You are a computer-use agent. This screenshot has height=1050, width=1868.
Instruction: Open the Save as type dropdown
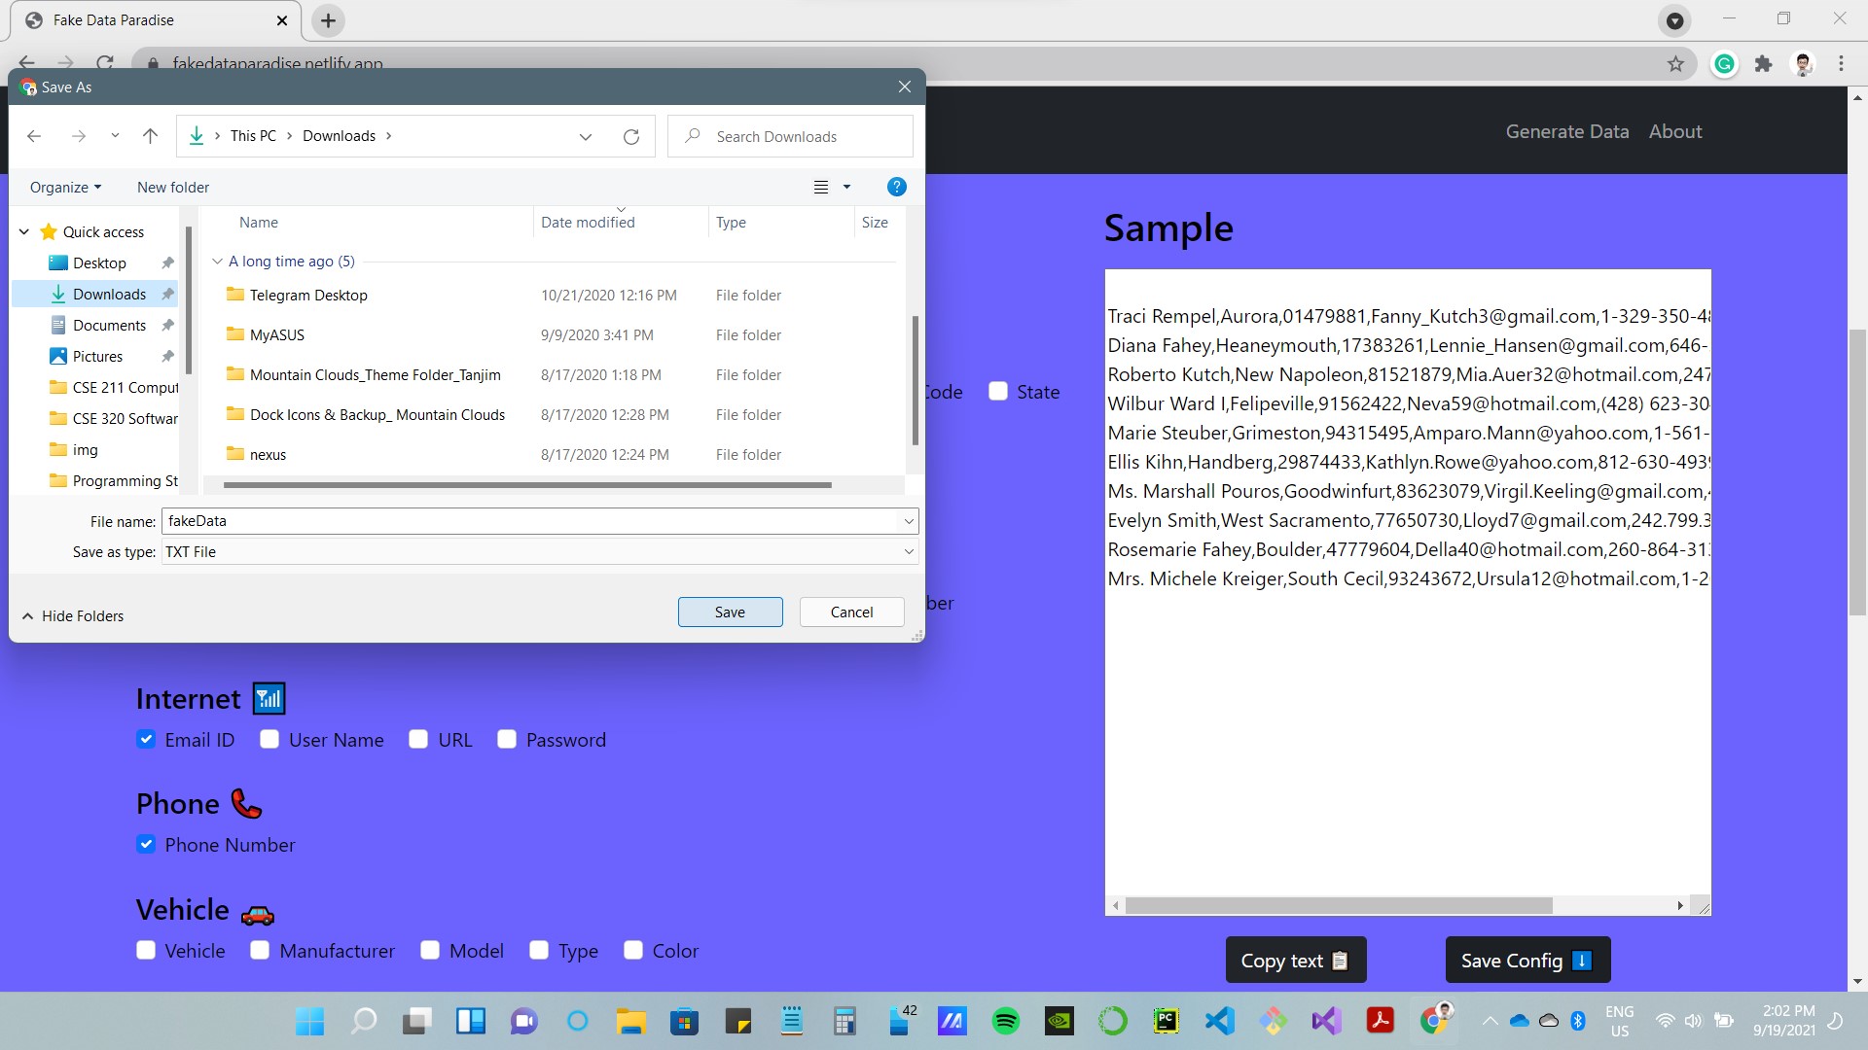tap(539, 551)
